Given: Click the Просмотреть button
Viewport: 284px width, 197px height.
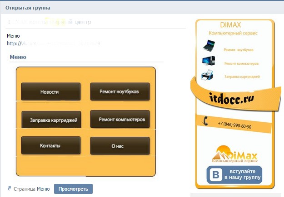Looking at the screenshot, I should [73, 189].
